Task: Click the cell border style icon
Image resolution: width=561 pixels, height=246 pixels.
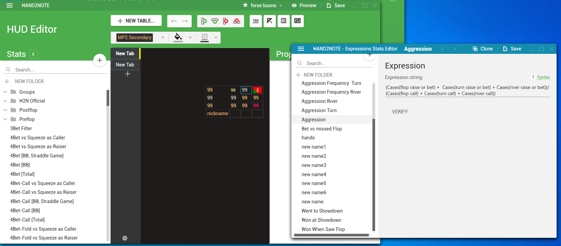Action: pos(205,37)
